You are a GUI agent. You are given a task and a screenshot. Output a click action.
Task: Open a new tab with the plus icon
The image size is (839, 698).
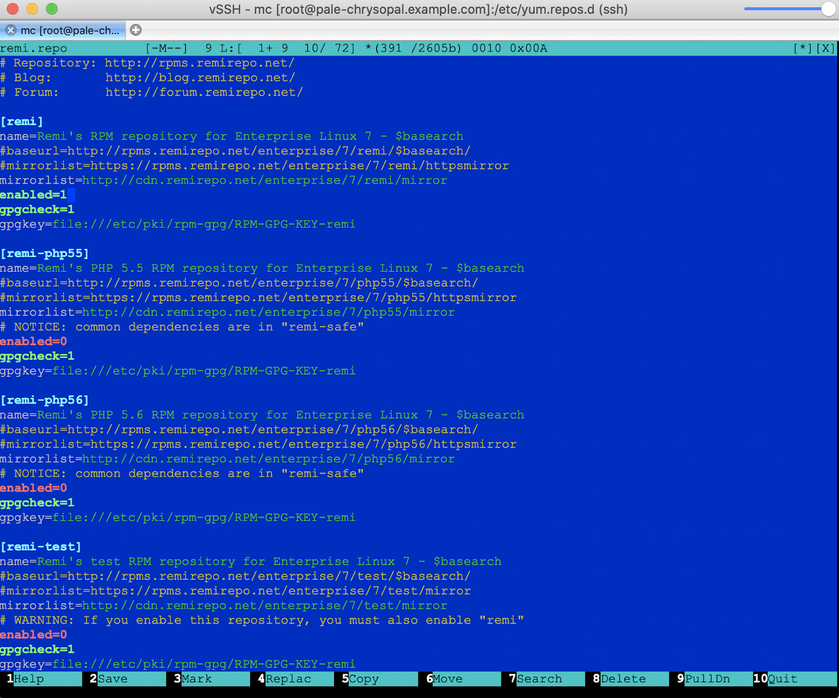[x=136, y=30]
